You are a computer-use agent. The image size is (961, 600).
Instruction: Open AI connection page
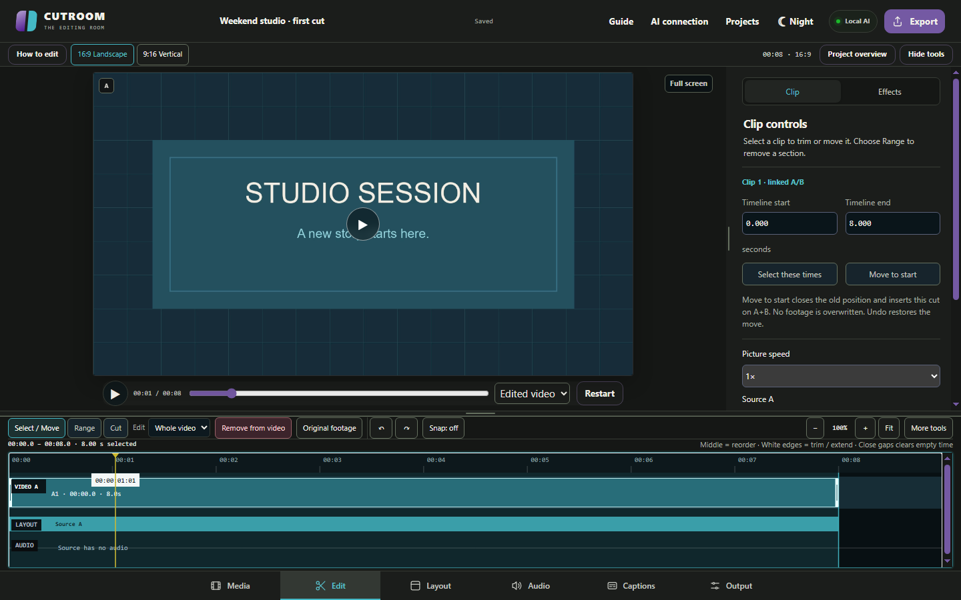tap(679, 21)
